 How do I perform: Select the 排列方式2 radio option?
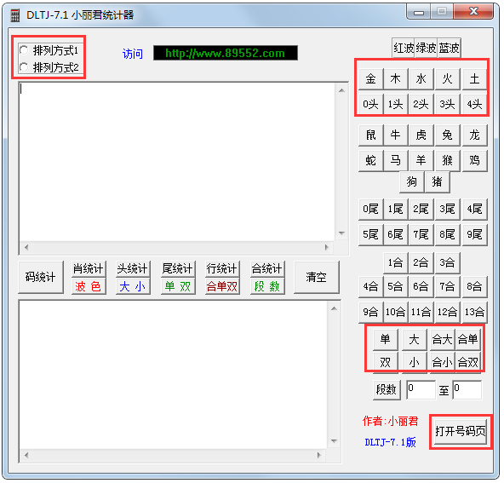(49, 67)
